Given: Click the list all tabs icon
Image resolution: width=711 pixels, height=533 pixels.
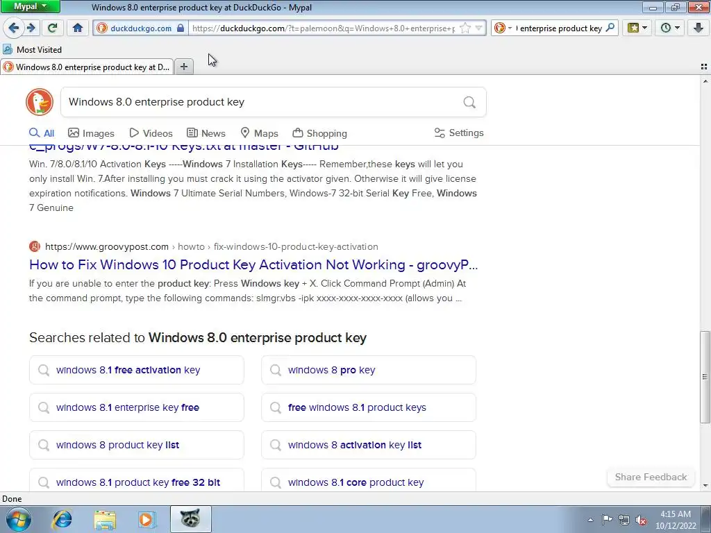Looking at the screenshot, I should 704,67.
